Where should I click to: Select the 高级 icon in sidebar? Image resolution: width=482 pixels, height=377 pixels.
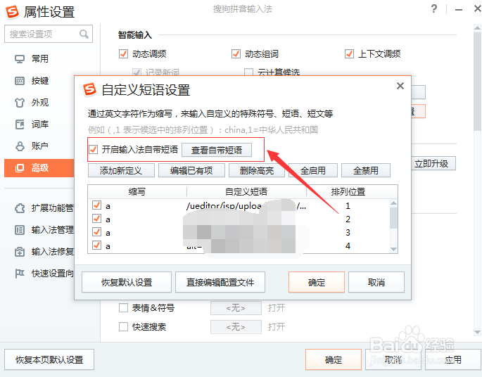pyautogui.click(x=20, y=168)
